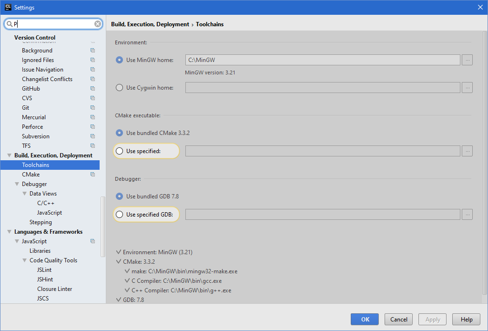Screen dimensions: 488x331
Task: Open the Toolchains settings page
Action: pyautogui.click(x=50, y=165)
